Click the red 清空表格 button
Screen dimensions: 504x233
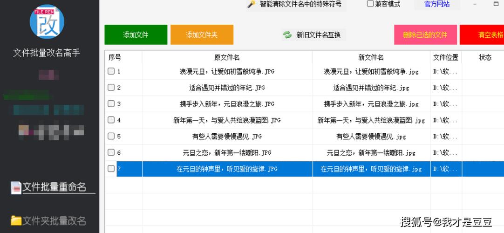click(x=482, y=34)
